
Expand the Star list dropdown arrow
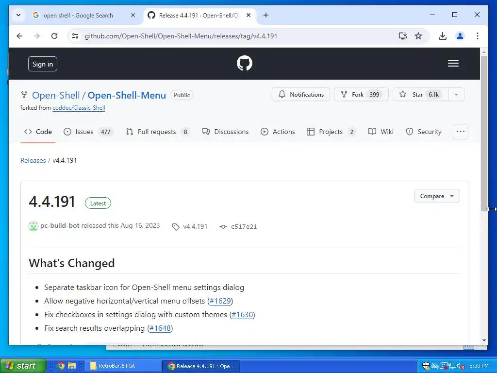(x=456, y=95)
